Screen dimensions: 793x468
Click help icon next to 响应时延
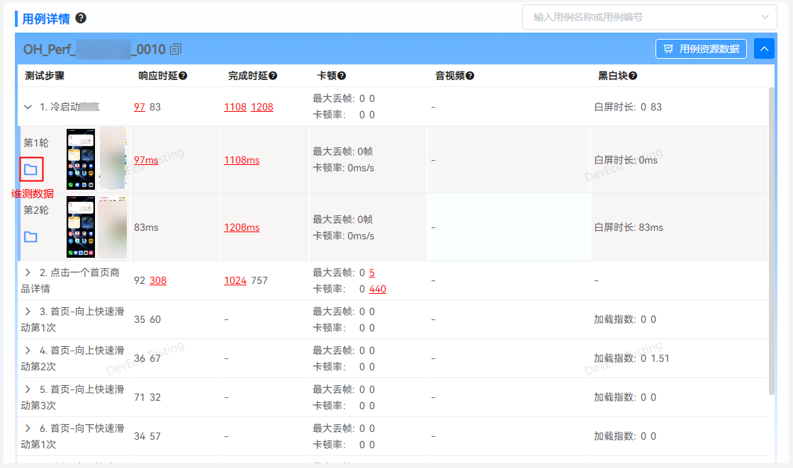pos(183,76)
